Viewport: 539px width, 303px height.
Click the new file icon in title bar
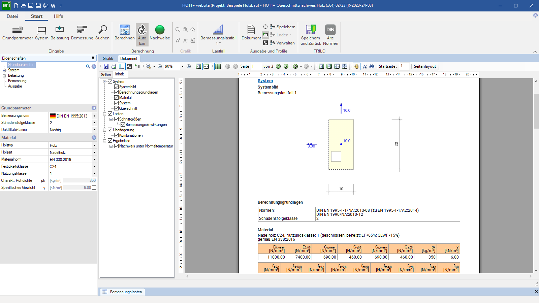tap(16, 6)
